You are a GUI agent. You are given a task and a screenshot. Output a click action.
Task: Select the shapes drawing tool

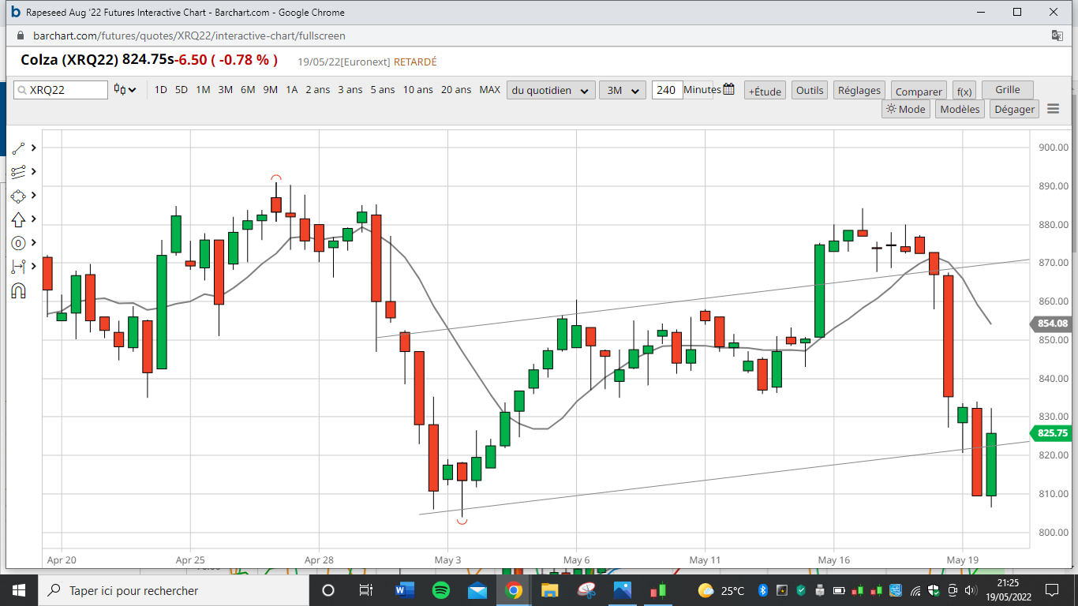[19, 196]
